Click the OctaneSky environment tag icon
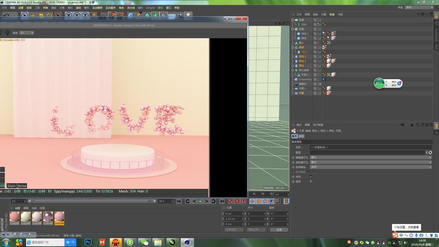Image resolution: width=439 pixels, height=247 pixels. click(324, 79)
